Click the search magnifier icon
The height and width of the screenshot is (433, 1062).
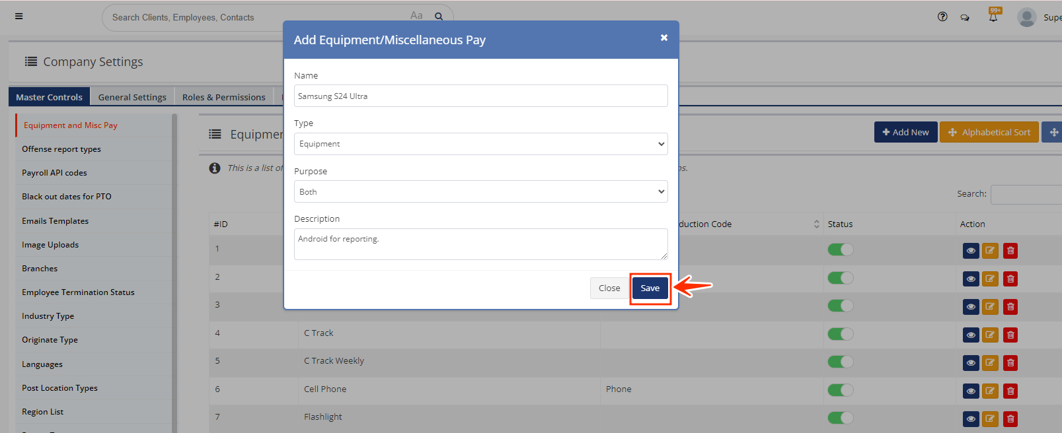pyautogui.click(x=439, y=17)
